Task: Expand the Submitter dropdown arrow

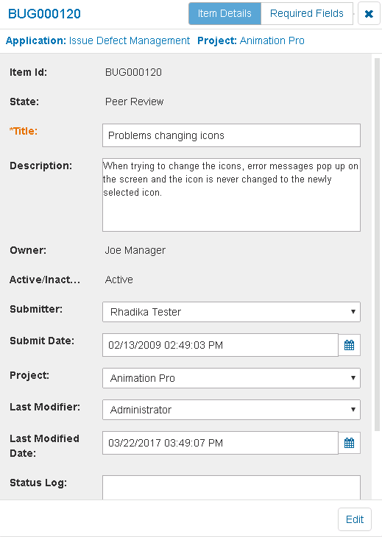Action: click(x=353, y=312)
